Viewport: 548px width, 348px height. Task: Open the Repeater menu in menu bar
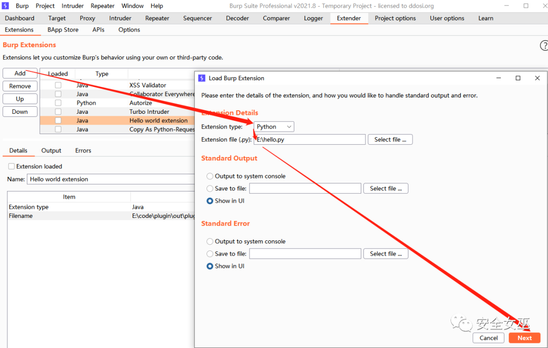tap(102, 6)
